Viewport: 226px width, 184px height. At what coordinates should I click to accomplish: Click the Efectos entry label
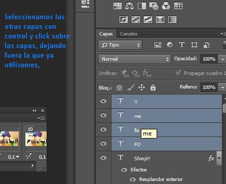click(139, 169)
